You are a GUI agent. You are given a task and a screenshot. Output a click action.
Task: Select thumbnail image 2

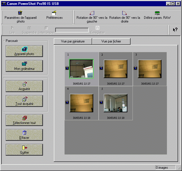click(116, 69)
